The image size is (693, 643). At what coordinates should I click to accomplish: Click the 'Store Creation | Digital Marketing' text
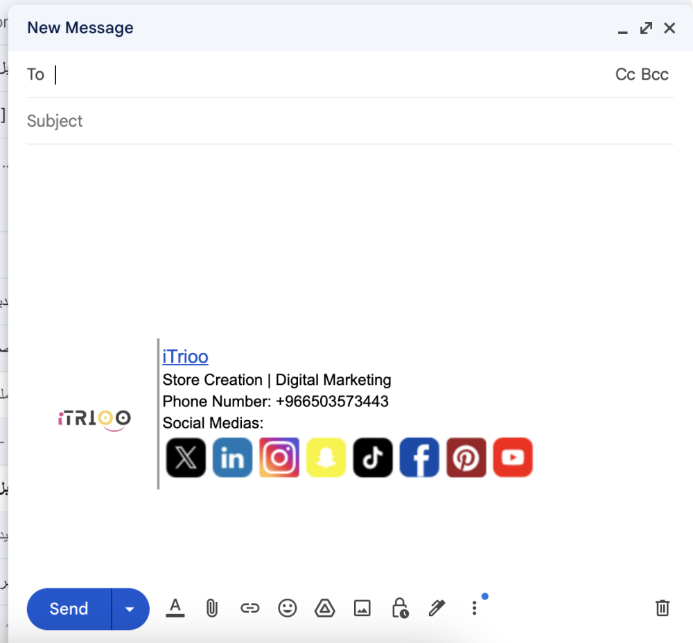coord(277,380)
